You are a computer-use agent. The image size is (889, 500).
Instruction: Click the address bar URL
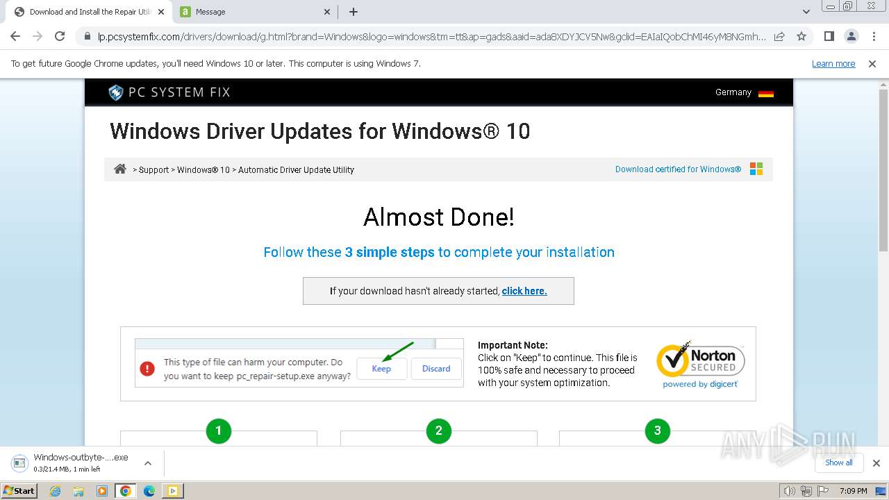[432, 36]
